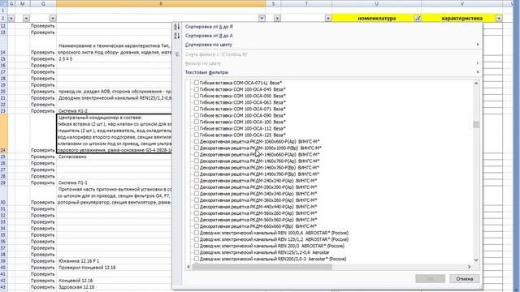Click list item Гибкие вставки СОМ 100-ОСА-112
The image size is (520, 292).
[x=242, y=128]
